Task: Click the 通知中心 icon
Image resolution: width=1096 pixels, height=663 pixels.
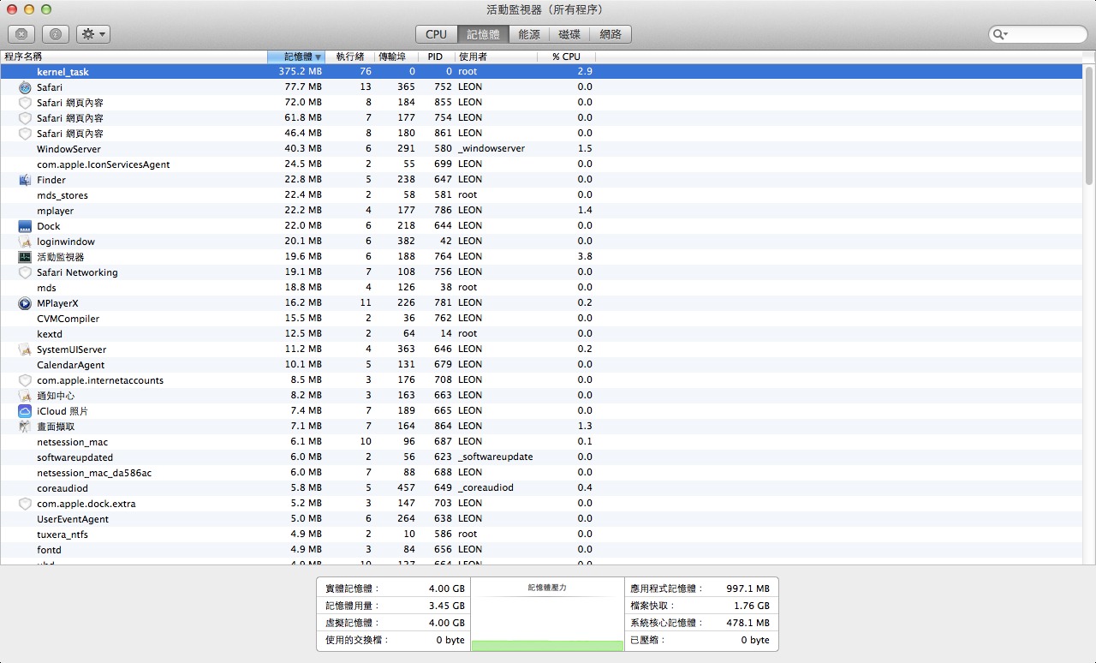Action: point(25,396)
